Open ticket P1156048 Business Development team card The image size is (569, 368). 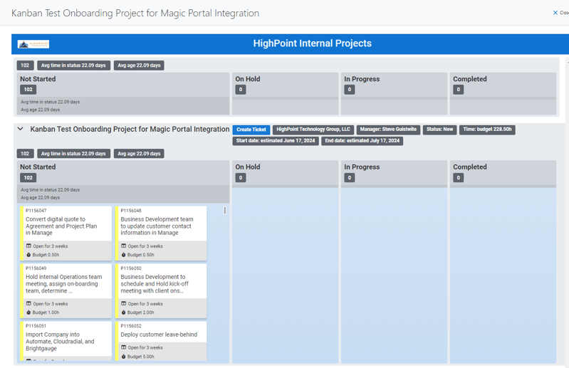click(161, 233)
